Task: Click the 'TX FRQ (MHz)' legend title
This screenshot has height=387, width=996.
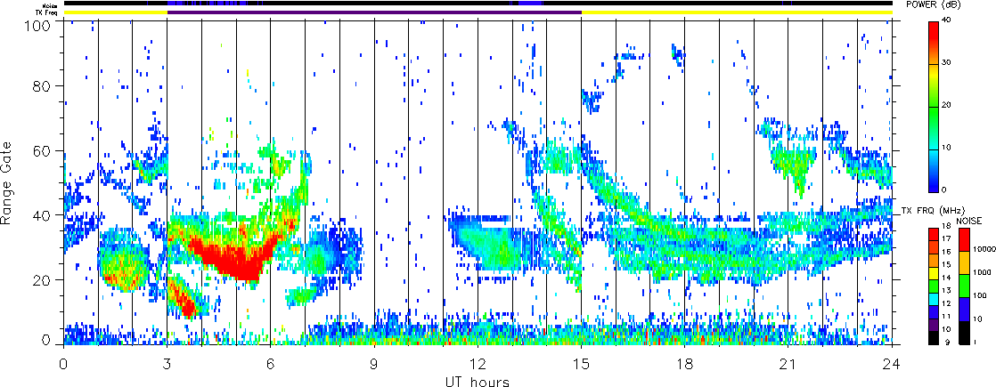Action: 934,211
